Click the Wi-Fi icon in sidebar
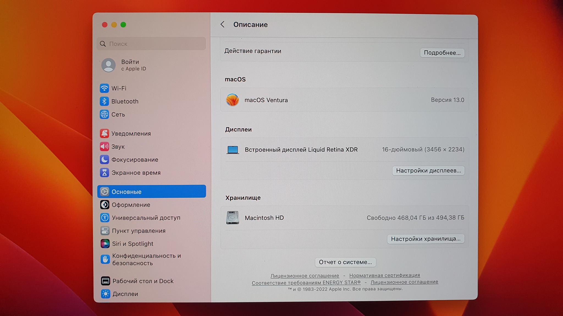563x316 pixels. [104, 88]
